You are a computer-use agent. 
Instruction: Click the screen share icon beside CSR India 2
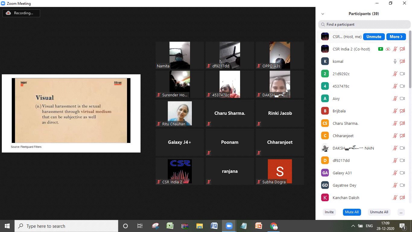point(381,49)
